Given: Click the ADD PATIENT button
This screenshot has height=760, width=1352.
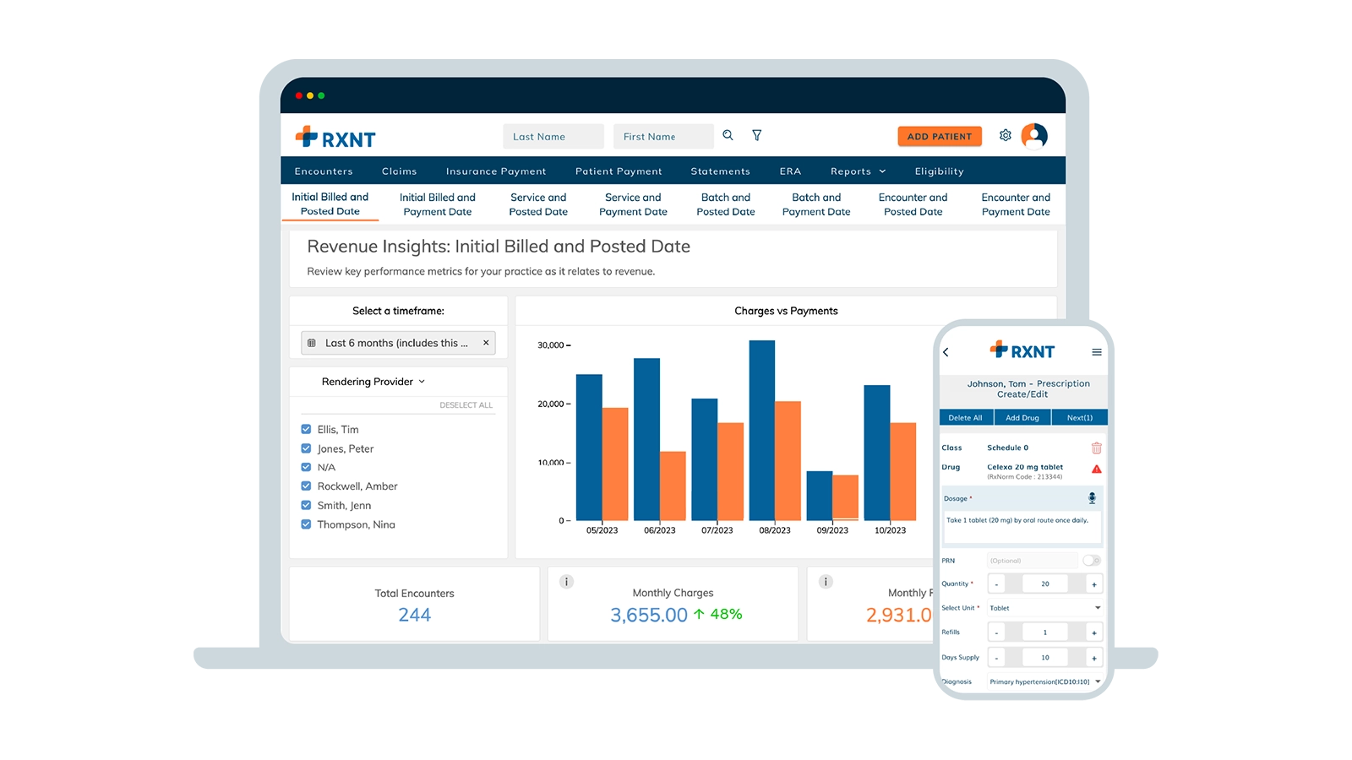Looking at the screenshot, I should [939, 136].
